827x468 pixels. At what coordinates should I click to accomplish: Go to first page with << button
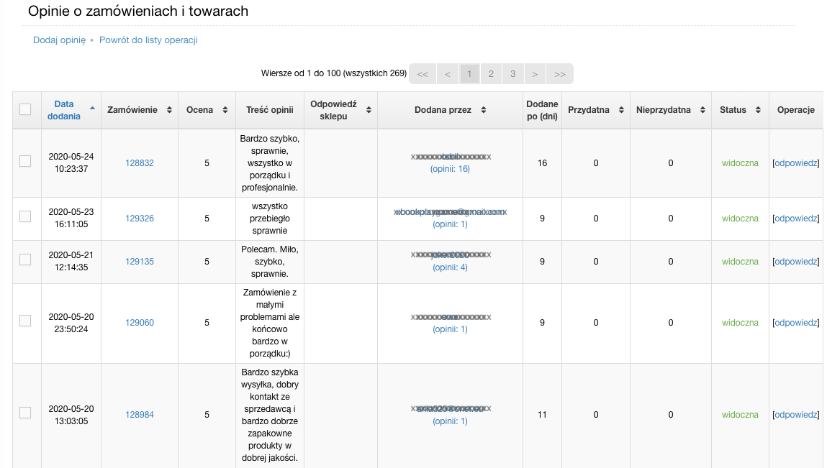pos(422,74)
